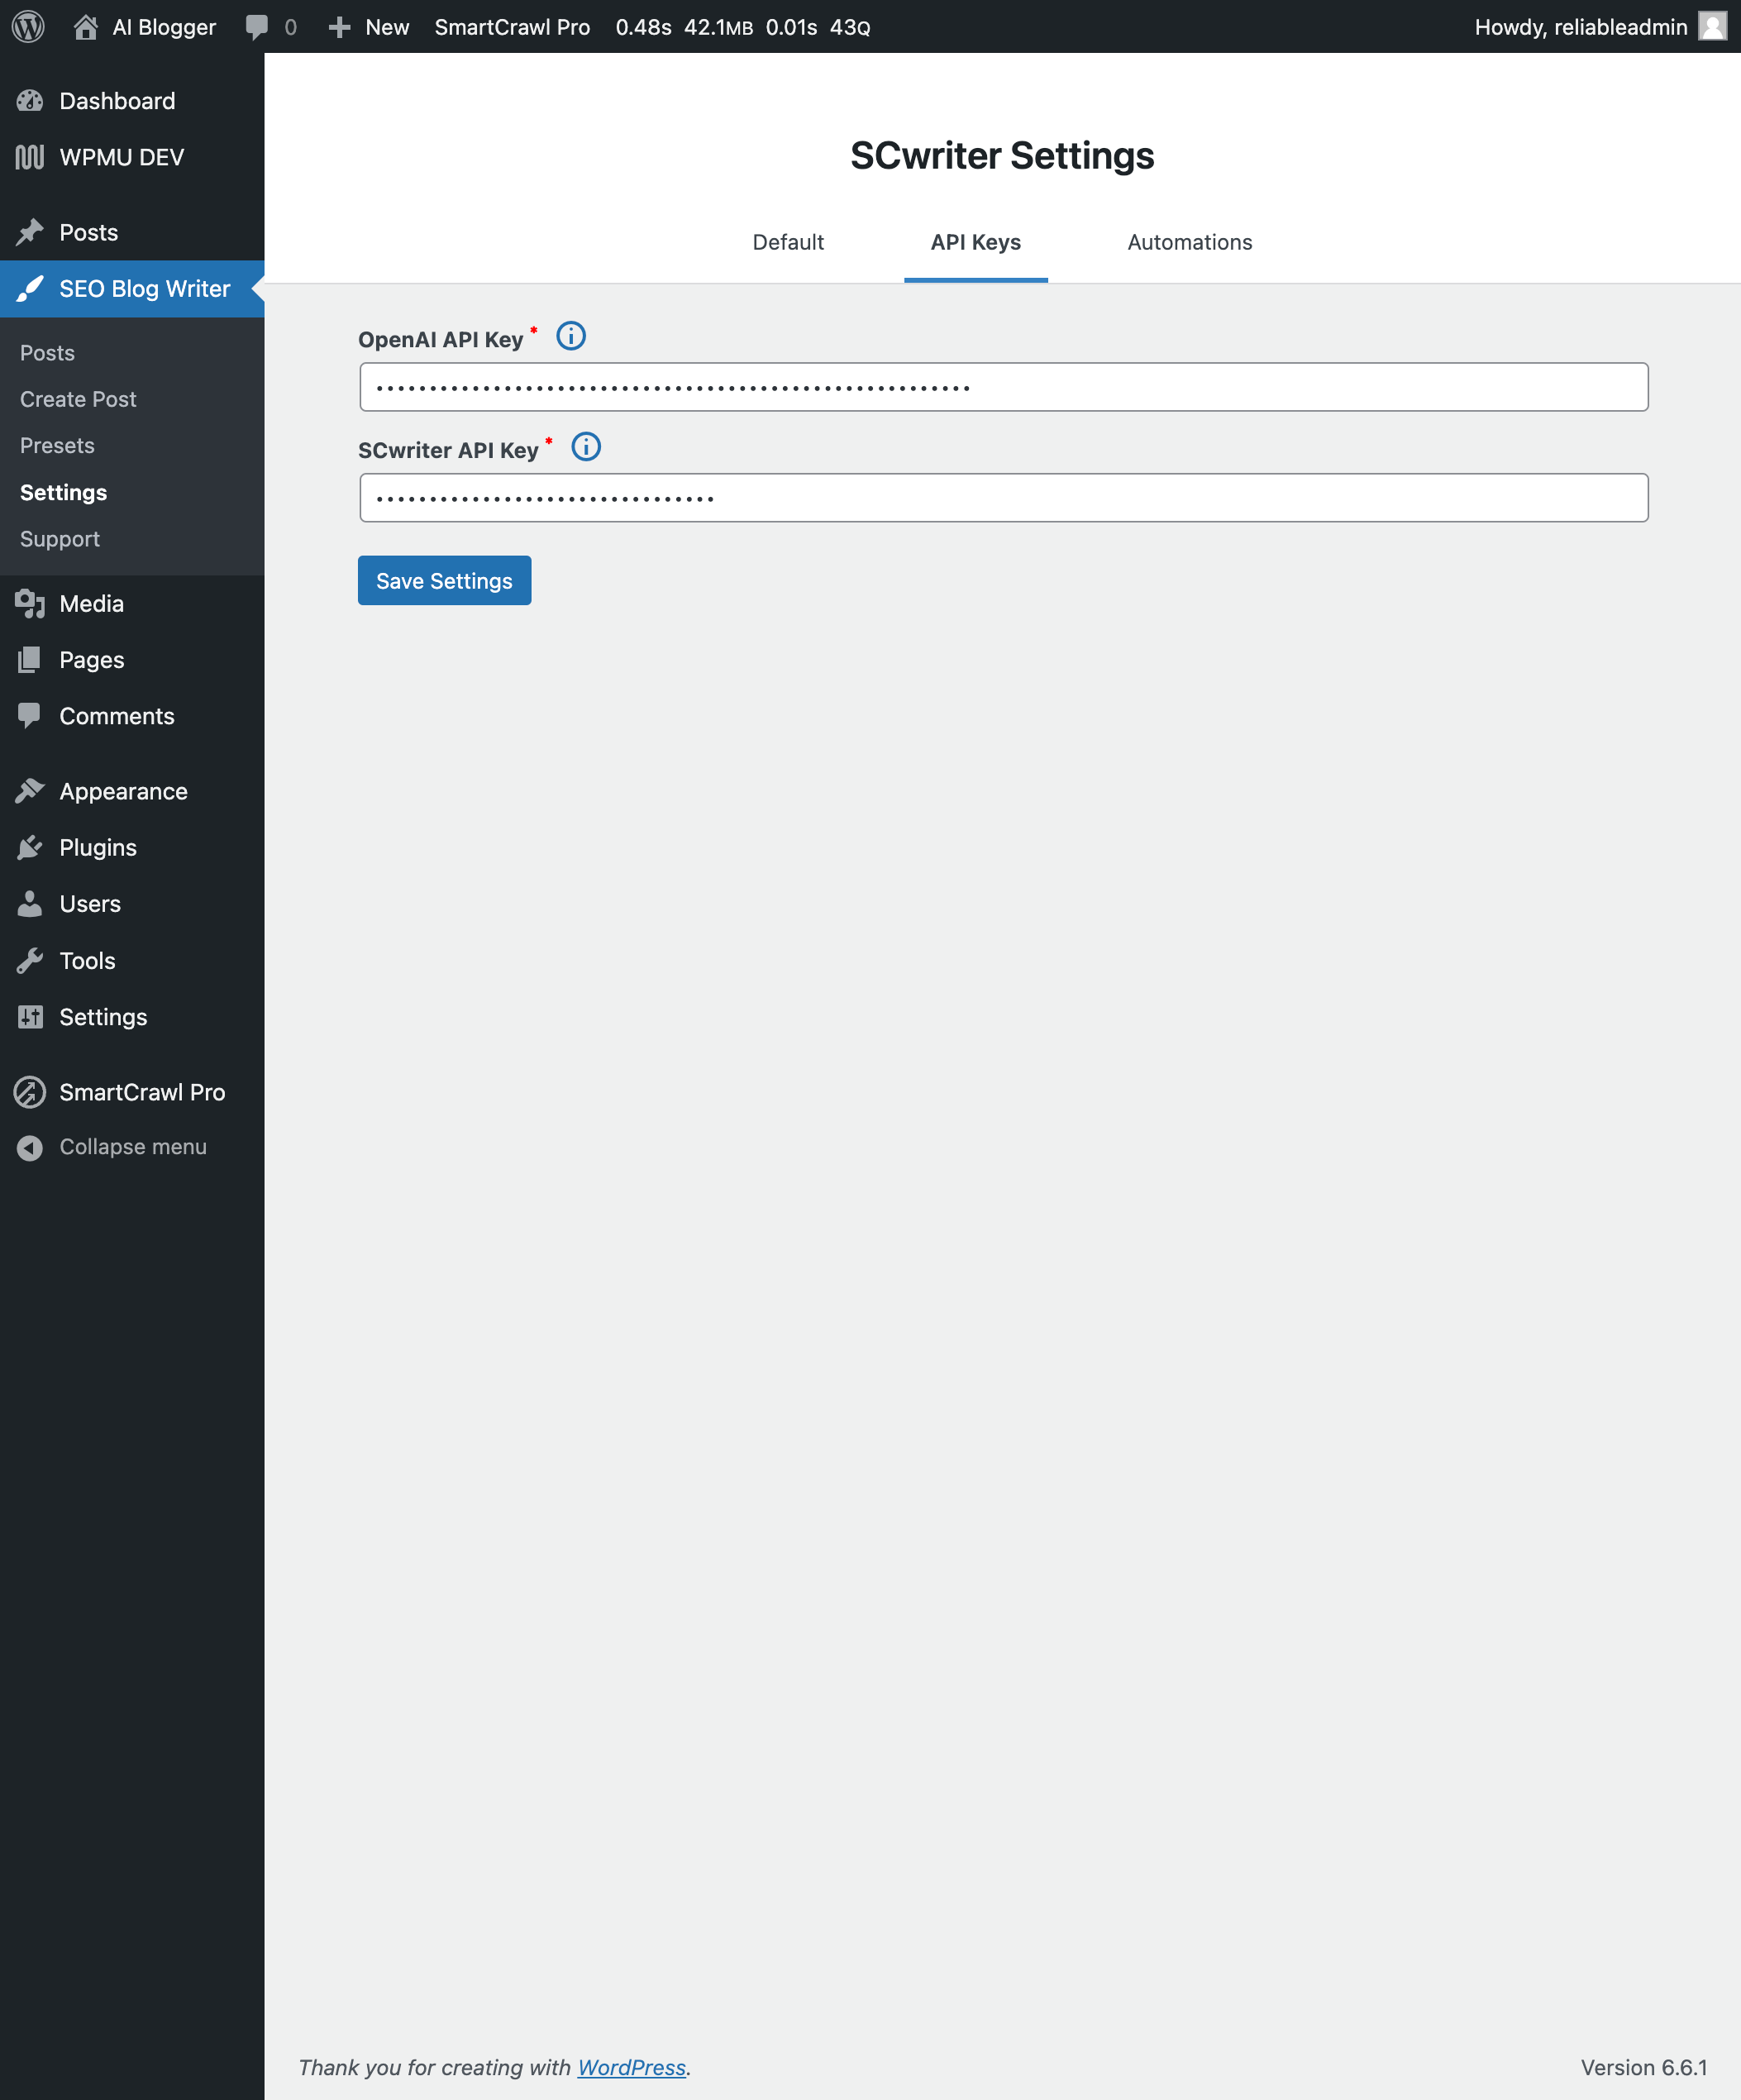Open Create Post submenu item
This screenshot has height=2100, width=1741.
click(78, 399)
